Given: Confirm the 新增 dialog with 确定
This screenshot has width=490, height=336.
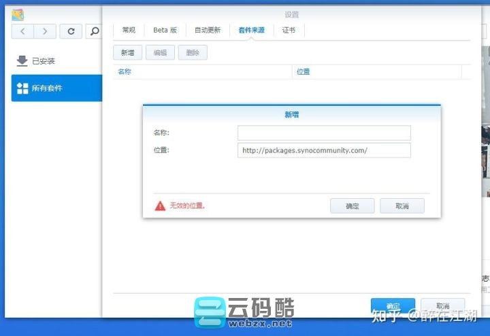Looking at the screenshot, I should 353,206.
